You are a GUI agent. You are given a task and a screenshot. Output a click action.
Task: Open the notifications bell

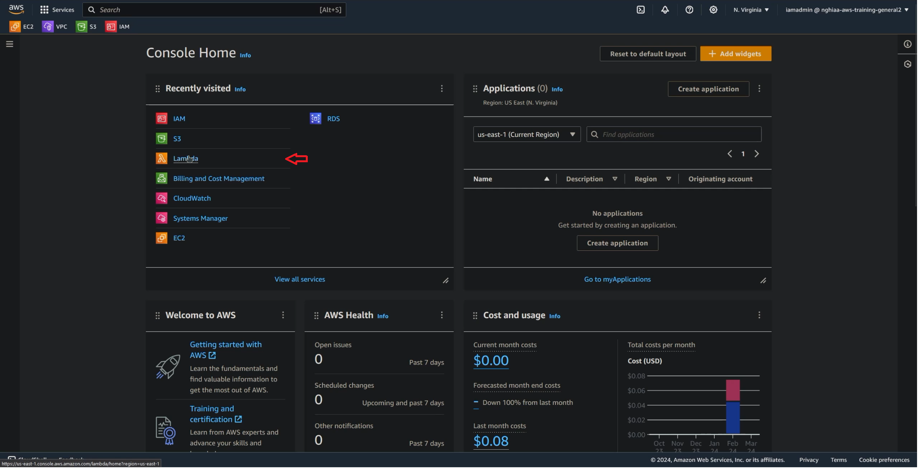pos(665,10)
